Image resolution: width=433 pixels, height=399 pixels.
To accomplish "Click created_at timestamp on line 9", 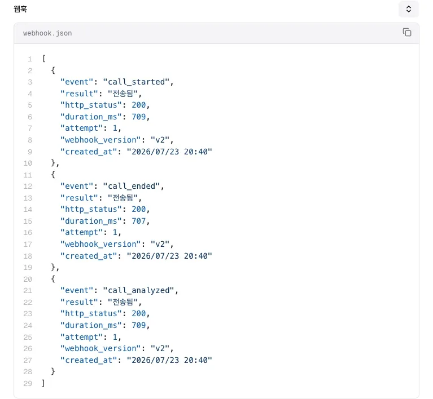I will (169, 152).
